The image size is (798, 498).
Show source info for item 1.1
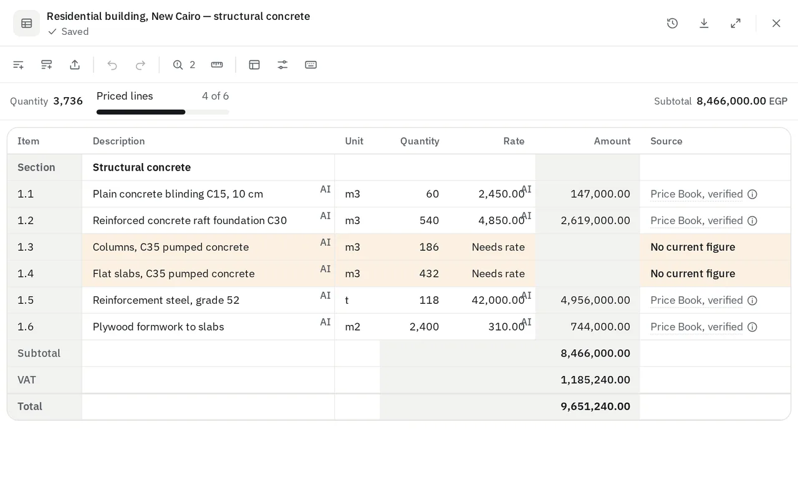click(752, 194)
